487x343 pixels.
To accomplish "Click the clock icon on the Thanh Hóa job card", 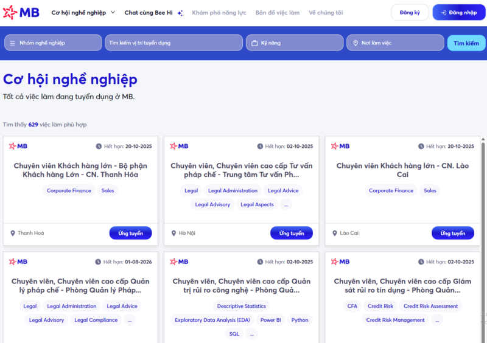I will (99, 146).
